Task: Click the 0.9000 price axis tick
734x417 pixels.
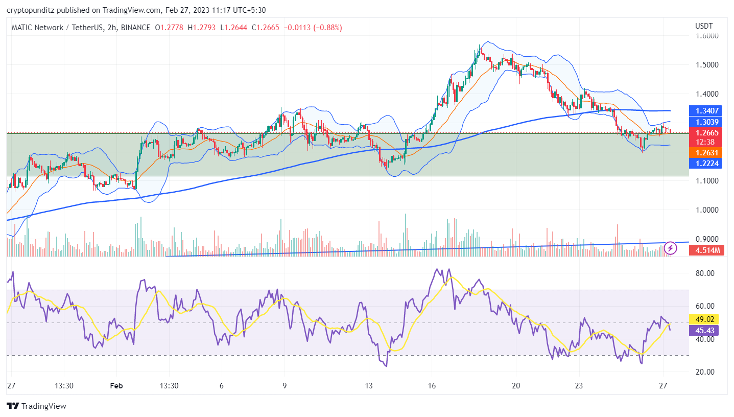Action: tap(707, 239)
